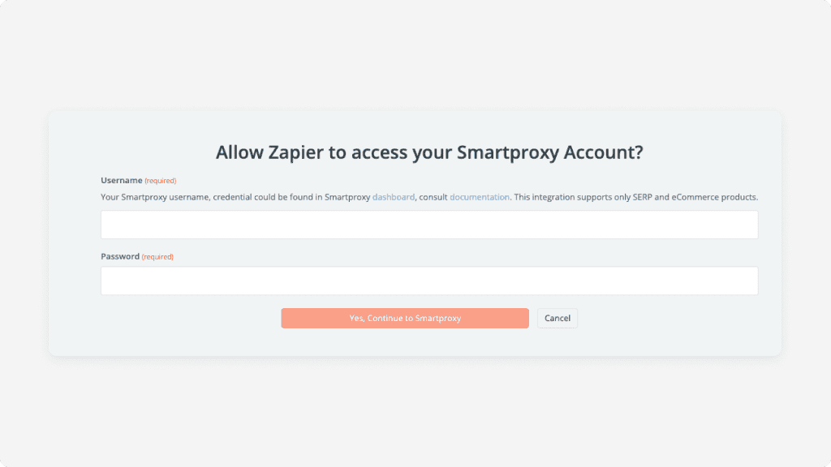831x467 pixels.
Task: Click the word Zapier in the heading
Action: pyautogui.click(x=295, y=152)
